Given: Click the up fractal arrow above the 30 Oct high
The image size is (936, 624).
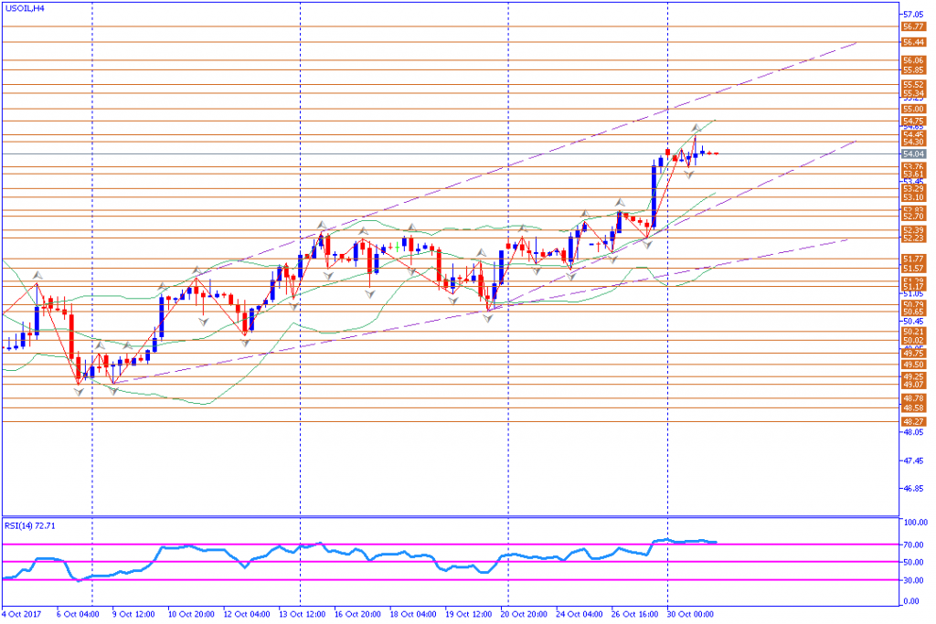Looking at the screenshot, I should coord(696,128).
